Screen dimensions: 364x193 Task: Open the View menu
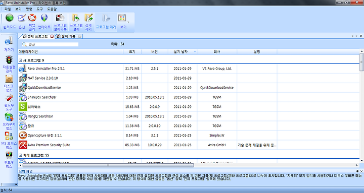[x=18, y=9]
